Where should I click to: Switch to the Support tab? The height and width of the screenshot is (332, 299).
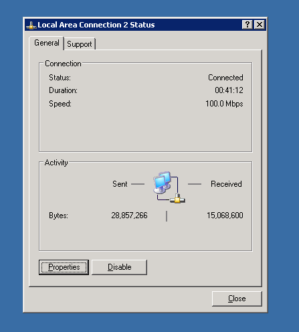(80, 44)
